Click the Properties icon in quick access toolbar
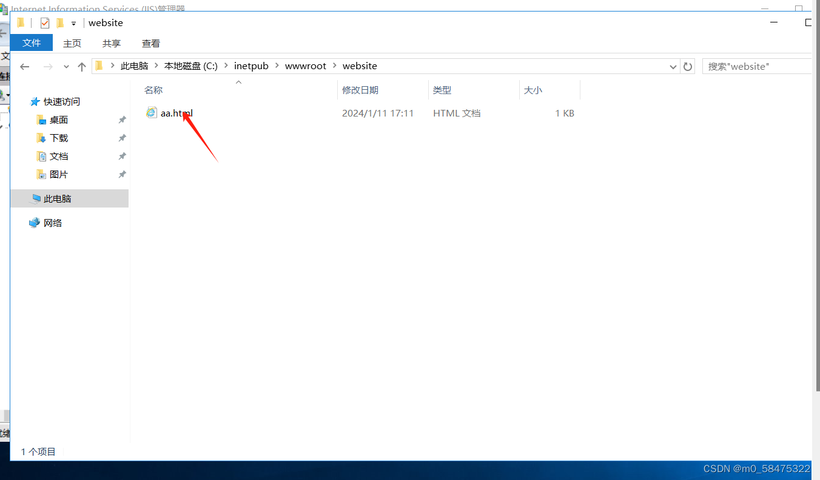820x480 pixels. (x=44, y=23)
